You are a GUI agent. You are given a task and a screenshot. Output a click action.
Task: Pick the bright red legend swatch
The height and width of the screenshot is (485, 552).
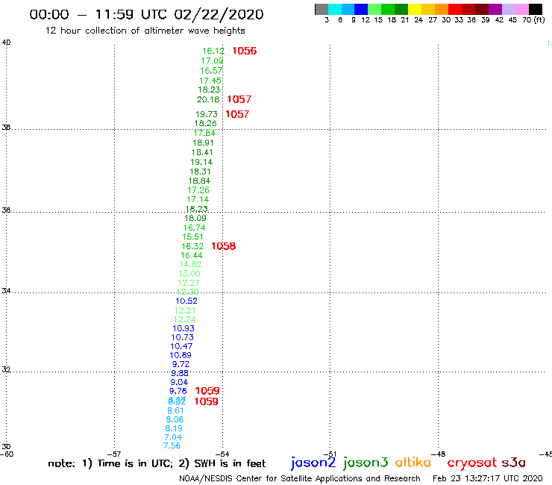click(x=455, y=9)
